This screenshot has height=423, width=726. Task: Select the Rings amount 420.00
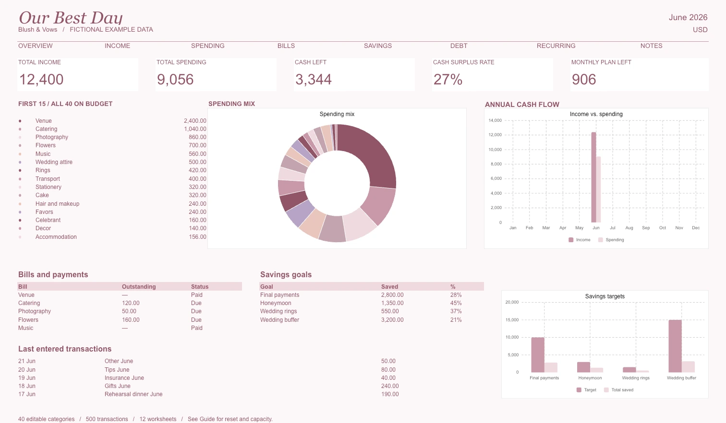point(197,170)
